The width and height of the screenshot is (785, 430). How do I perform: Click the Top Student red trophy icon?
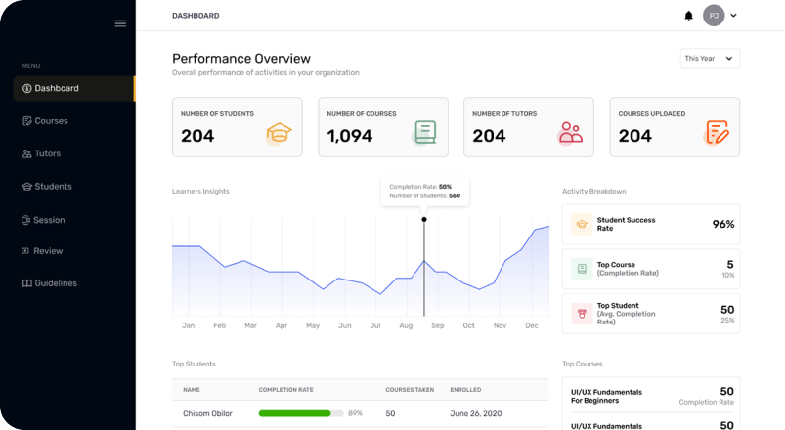coord(581,314)
